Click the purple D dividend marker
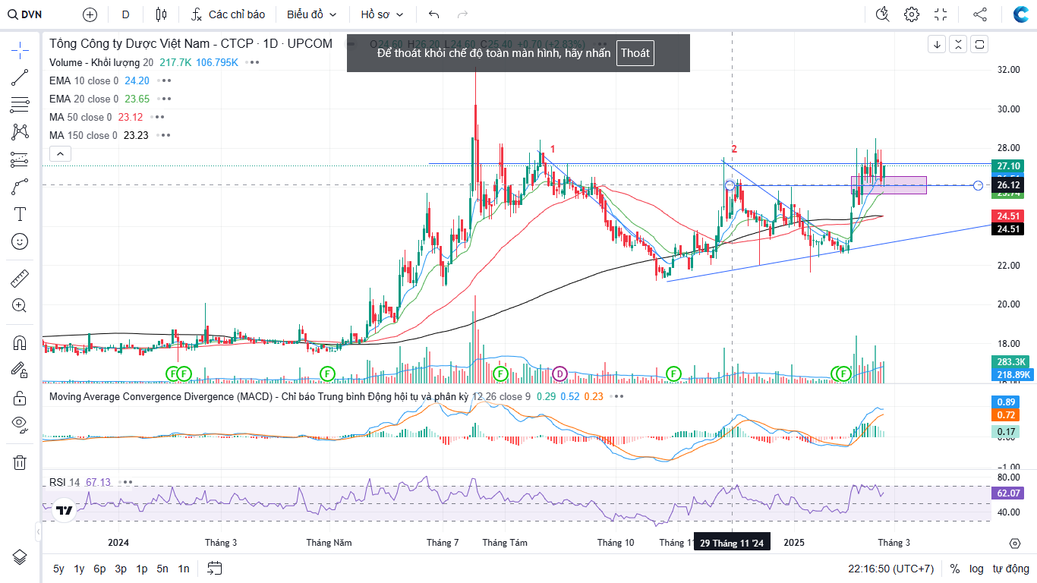The width and height of the screenshot is (1037, 583). pos(559,373)
